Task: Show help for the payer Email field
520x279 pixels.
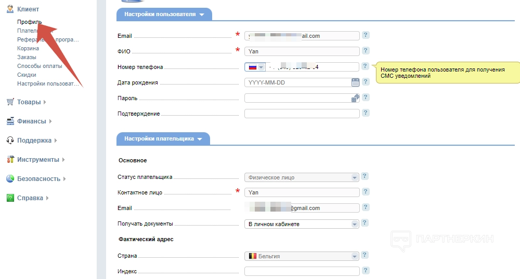Action: pyautogui.click(x=366, y=207)
